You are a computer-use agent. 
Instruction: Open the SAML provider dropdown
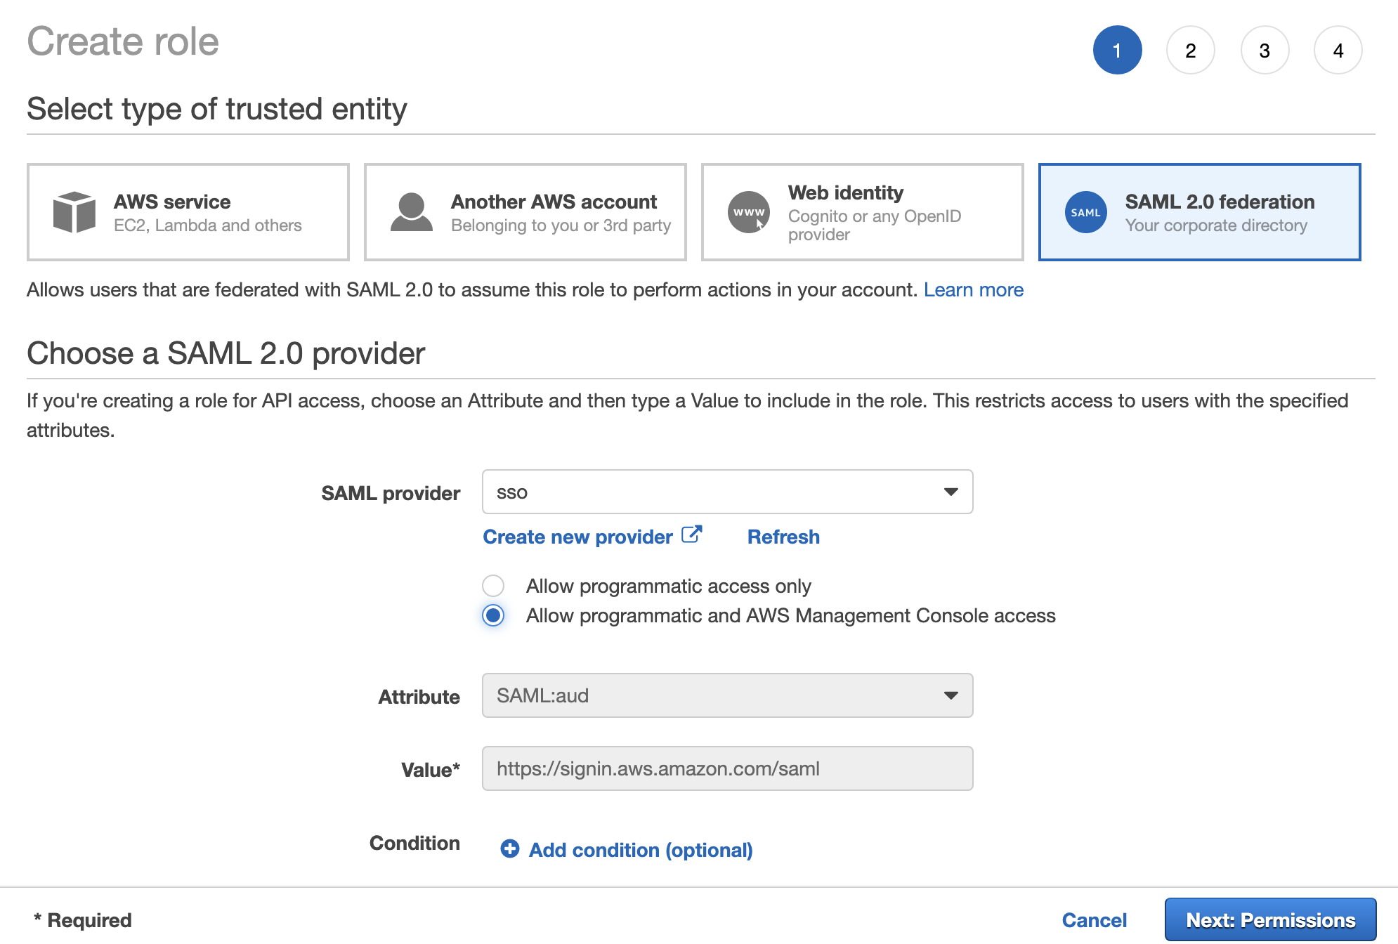[727, 492]
